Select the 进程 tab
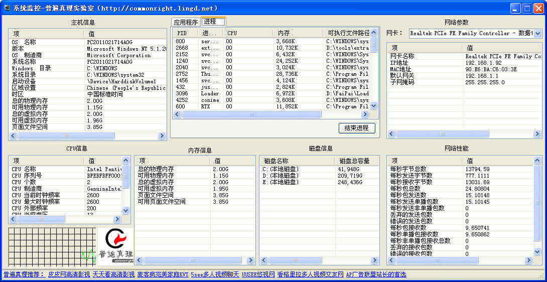547x282 pixels. tap(213, 22)
